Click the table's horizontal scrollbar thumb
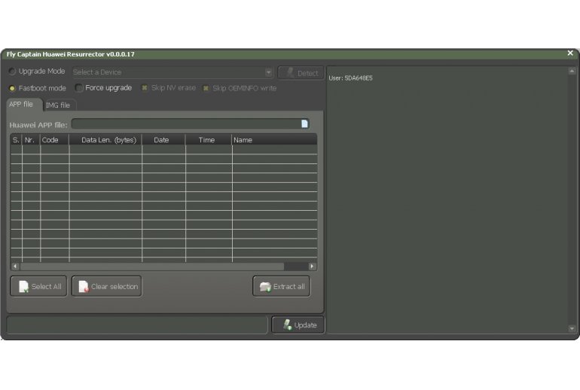580x390 pixels. (152, 267)
